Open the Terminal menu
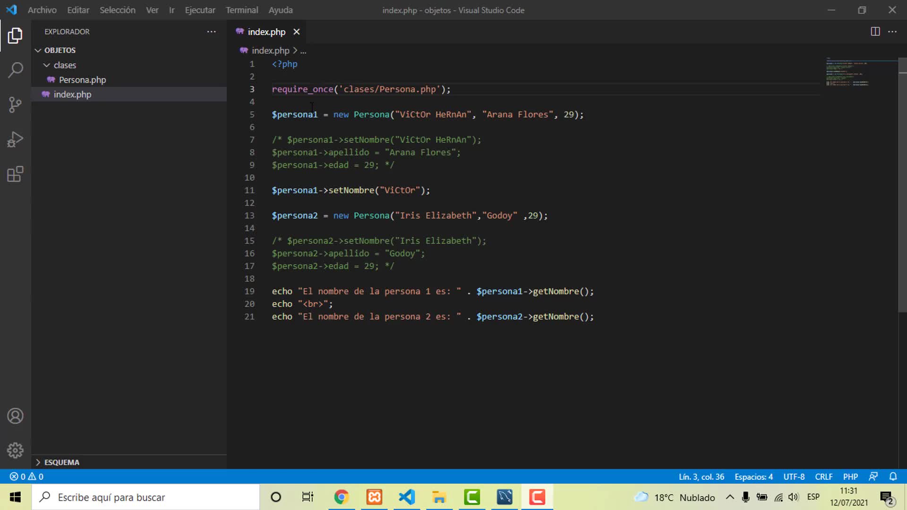The height and width of the screenshot is (510, 907). (242, 10)
